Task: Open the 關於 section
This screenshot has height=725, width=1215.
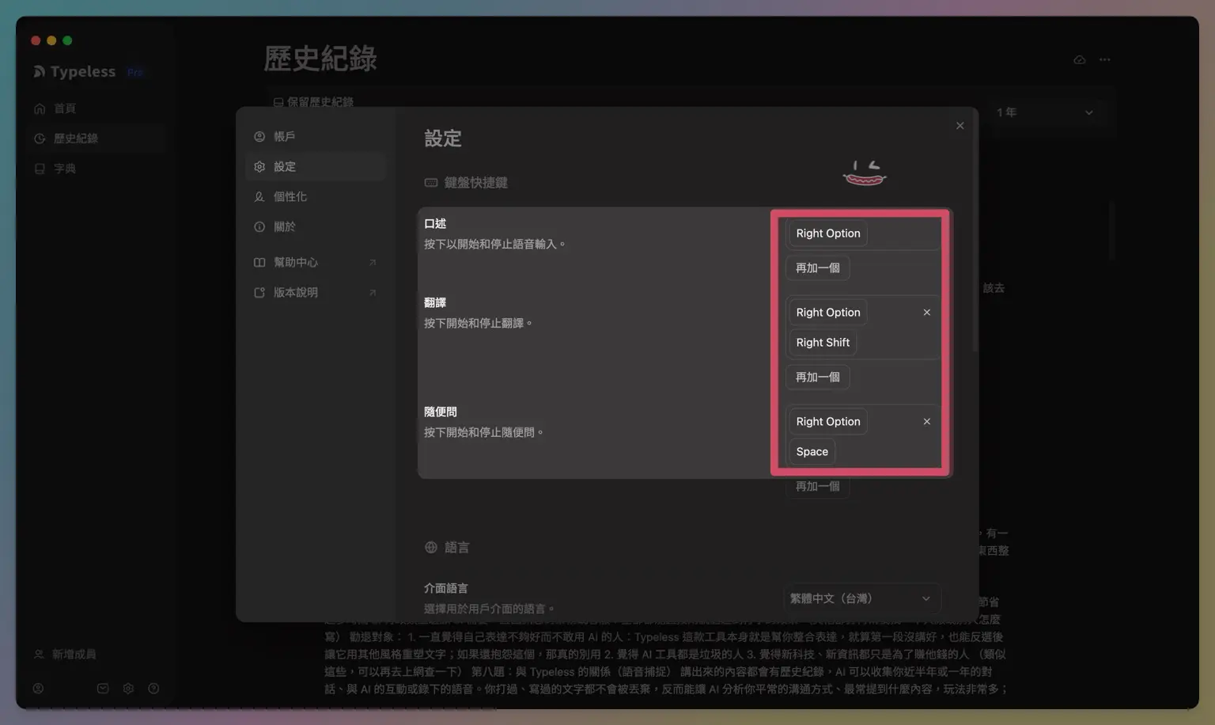Action: [315, 227]
